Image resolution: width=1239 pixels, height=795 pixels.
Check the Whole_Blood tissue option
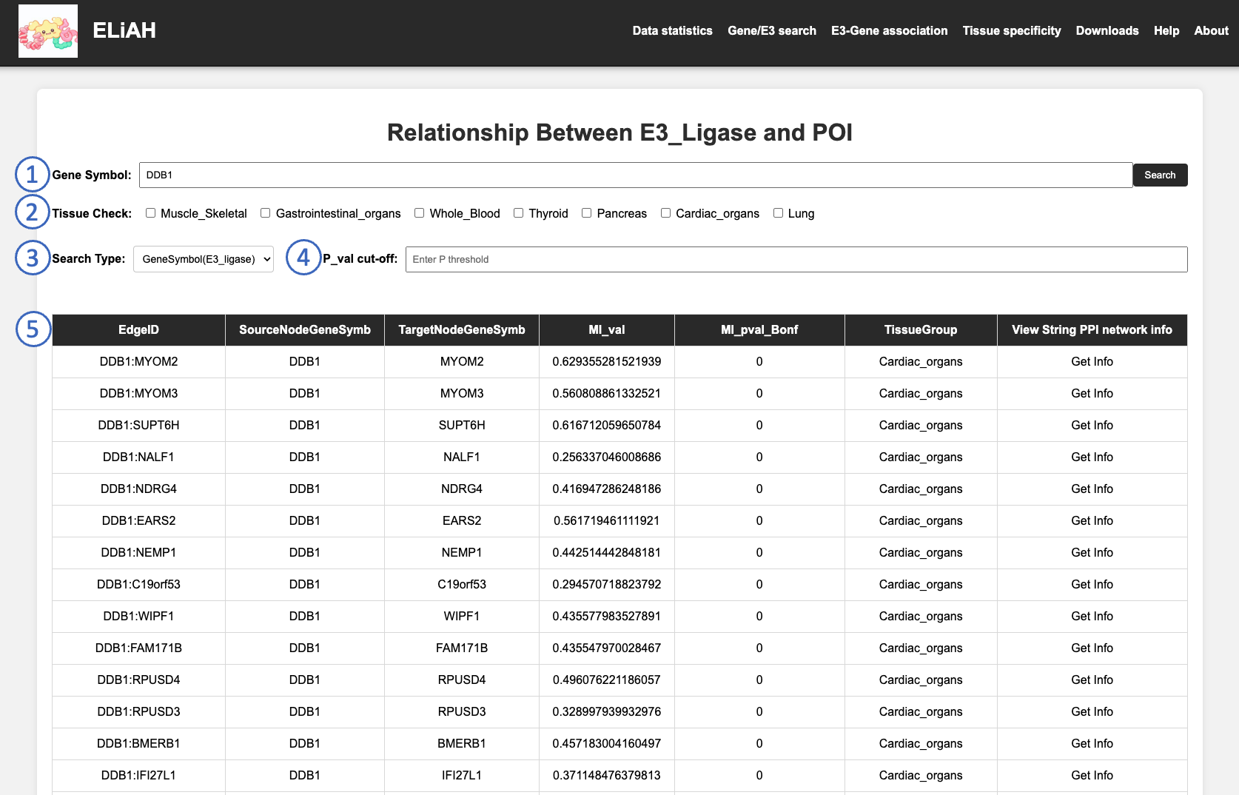(x=420, y=213)
